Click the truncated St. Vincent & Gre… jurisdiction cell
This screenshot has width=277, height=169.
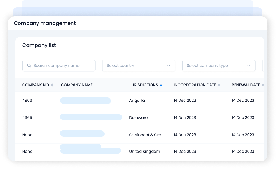point(146,135)
